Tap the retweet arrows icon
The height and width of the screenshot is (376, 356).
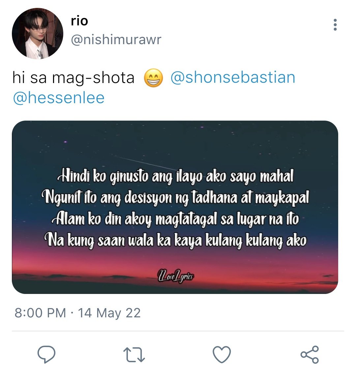134,355
